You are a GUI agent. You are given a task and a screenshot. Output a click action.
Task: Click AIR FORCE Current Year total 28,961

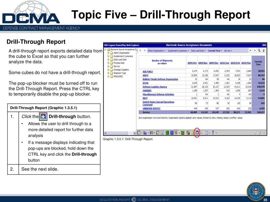[261, 71]
